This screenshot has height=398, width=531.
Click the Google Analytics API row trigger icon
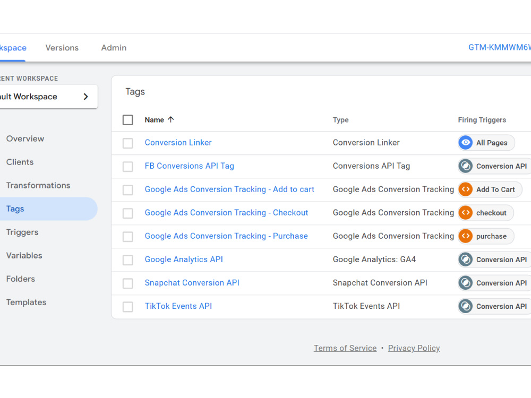466,259
